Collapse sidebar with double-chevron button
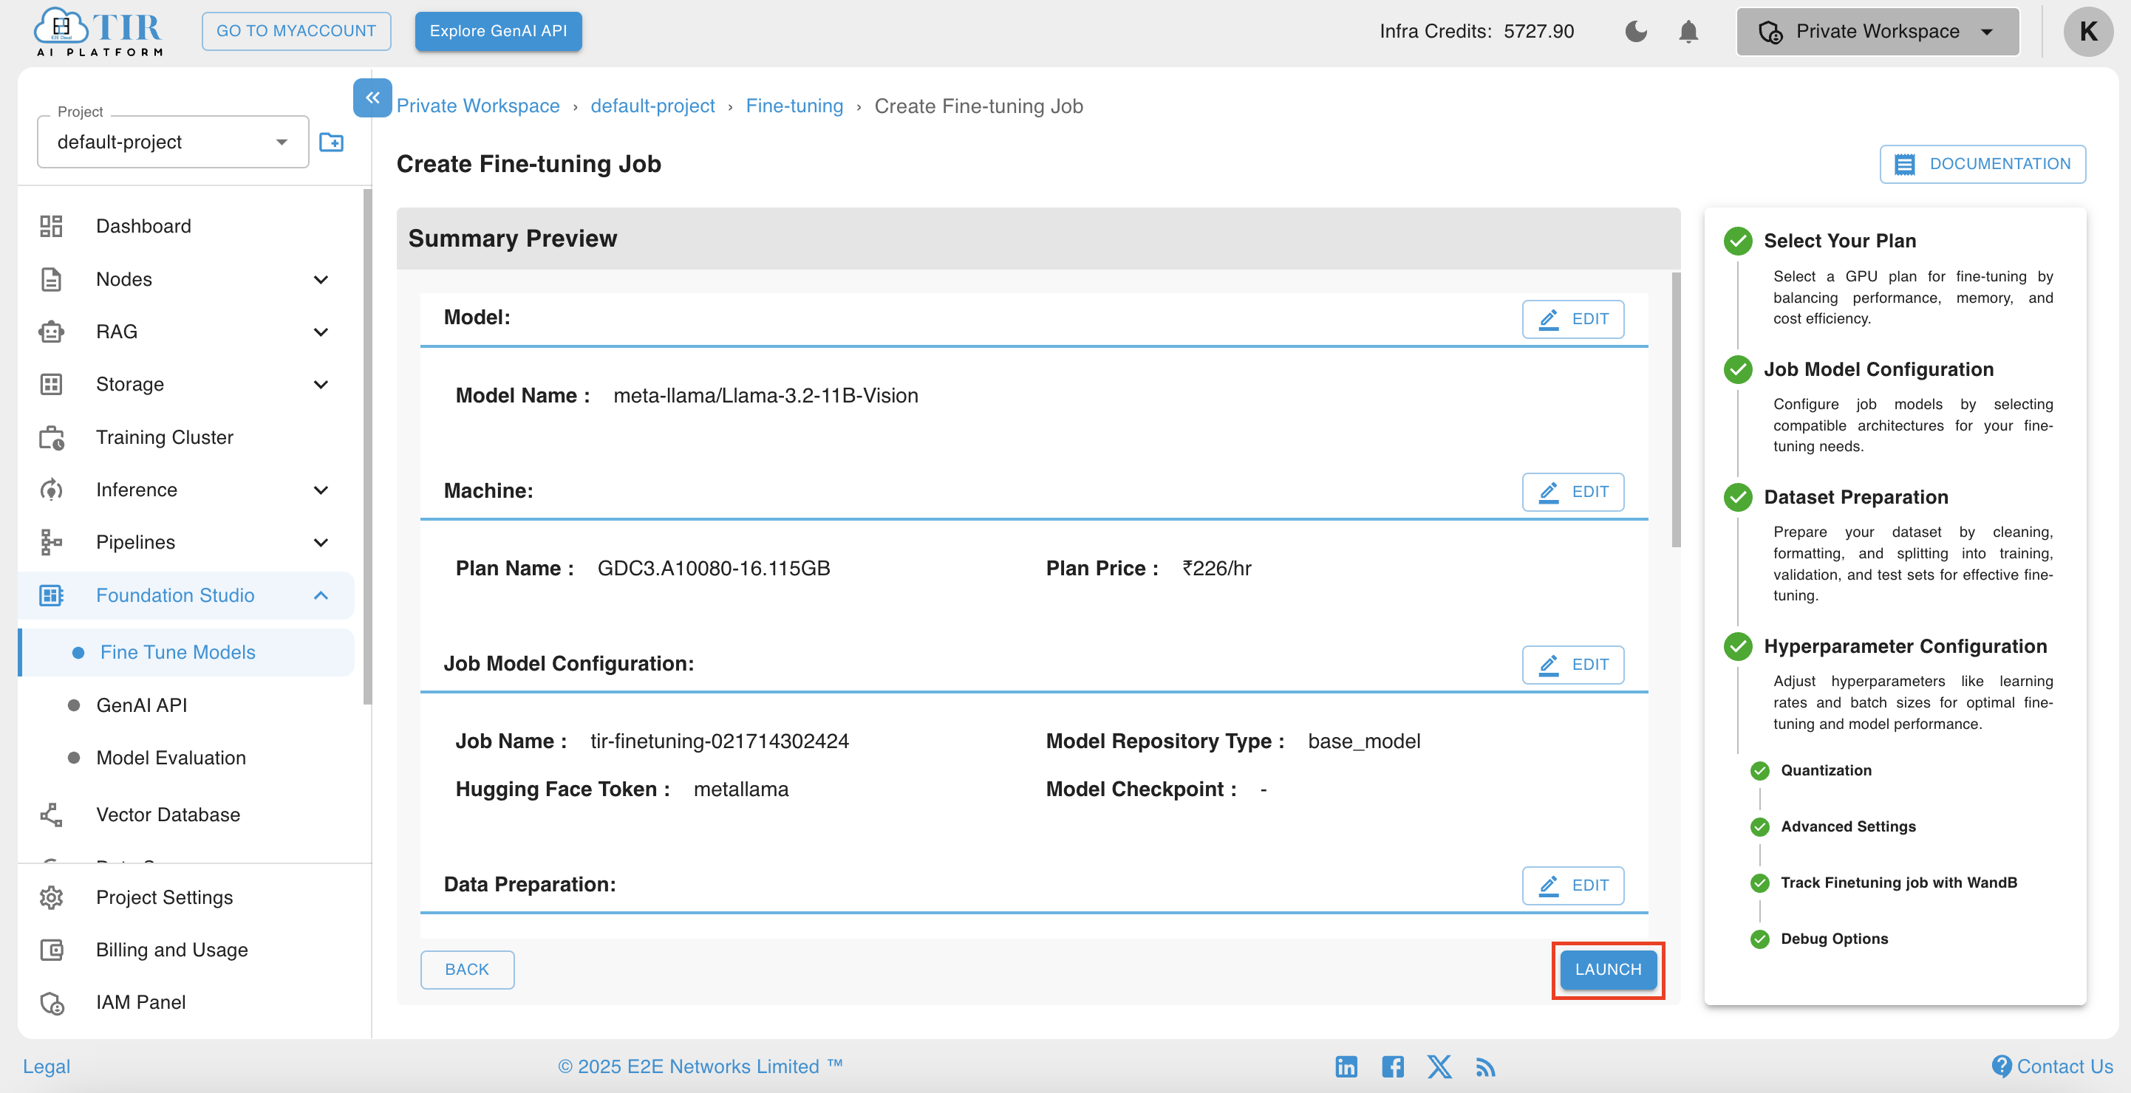The image size is (2131, 1093). 372,97
